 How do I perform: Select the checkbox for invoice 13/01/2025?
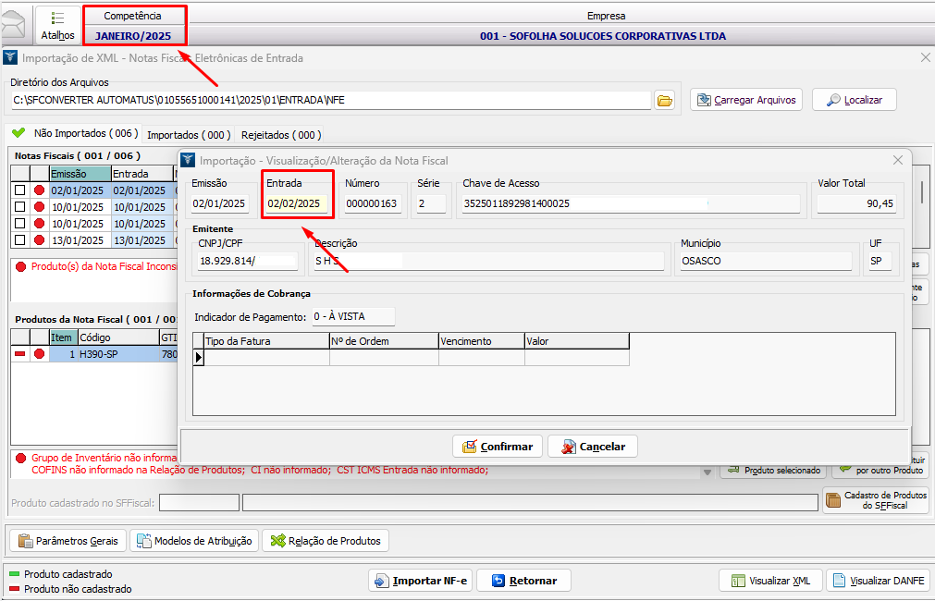click(x=20, y=240)
